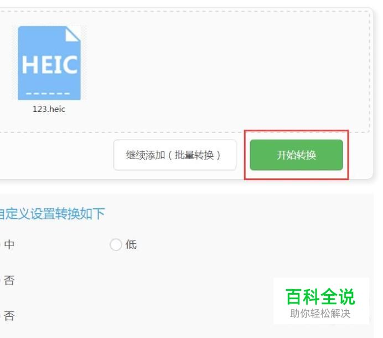This screenshot has height=338, width=383.
Task: Click 批量转换 text inside the add-more button
Action: 194,155
